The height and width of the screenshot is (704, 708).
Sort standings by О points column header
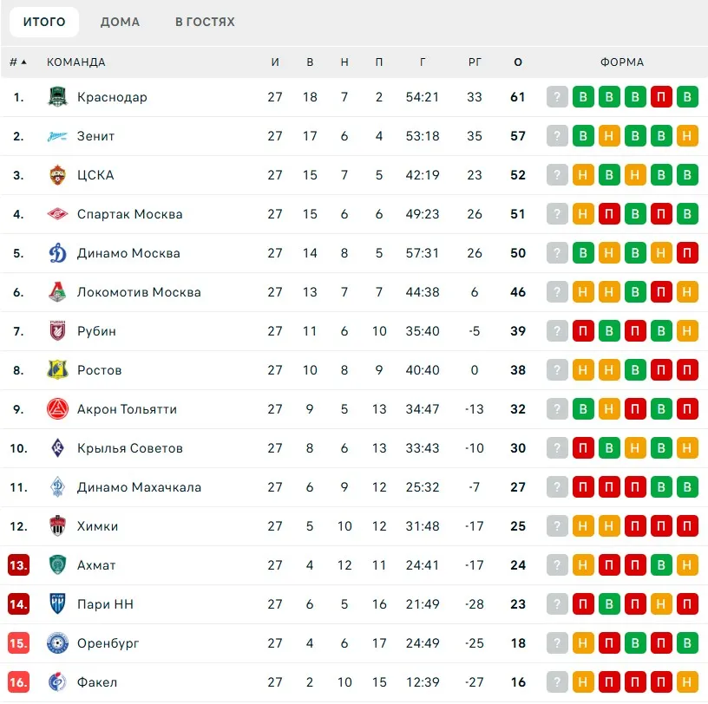click(518, 62)
